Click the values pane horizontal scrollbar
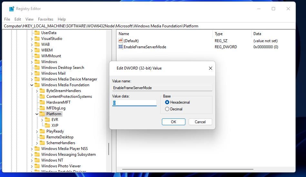306x177 pixels. pyautogui.click(x=188, y=169)
